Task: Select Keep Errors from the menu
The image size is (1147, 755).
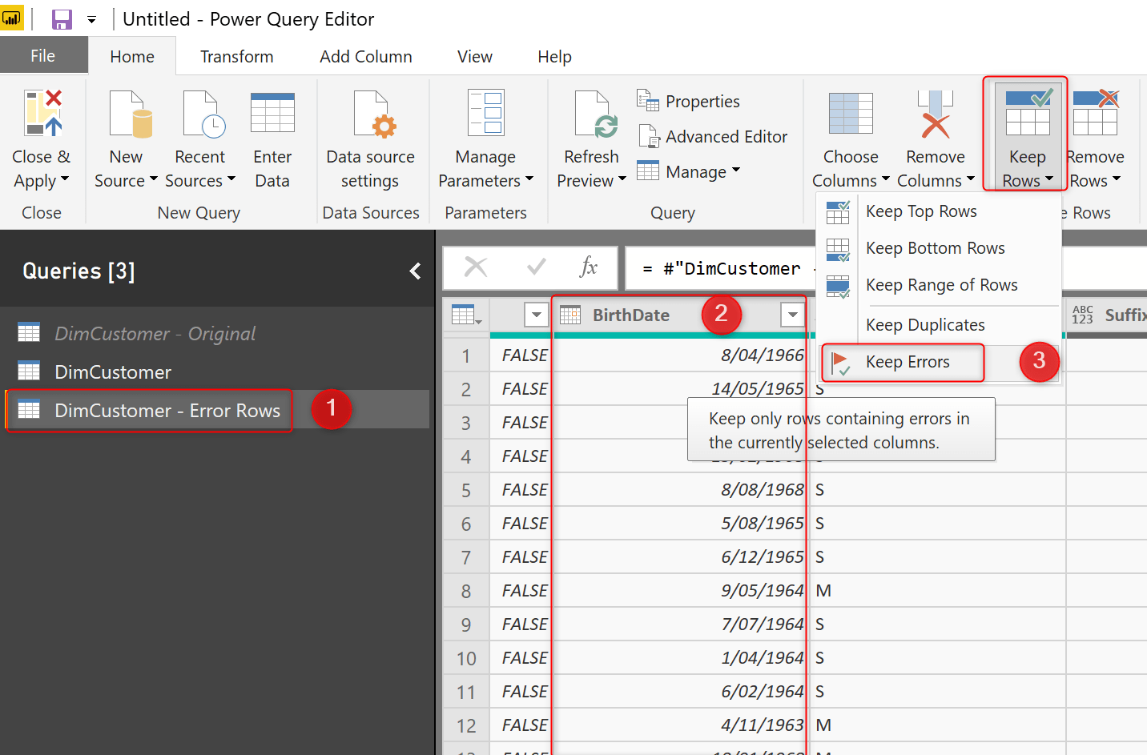Action: (907, 363)
